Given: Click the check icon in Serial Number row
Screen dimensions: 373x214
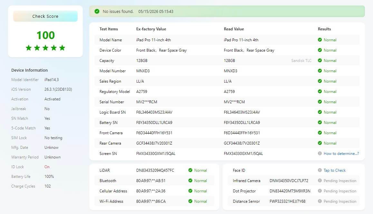Looking at the screenshot, I should (320, 102).
